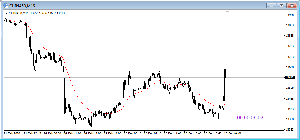Image resolution: width=300 pixels, height=140 pixels.
Task: Click price scale value 13948
Action: coord(290,15)
